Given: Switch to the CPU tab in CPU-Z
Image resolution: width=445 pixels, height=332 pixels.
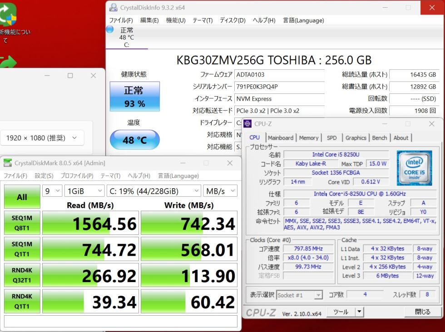Looking at the screenshot, I should tap(255, 137).
